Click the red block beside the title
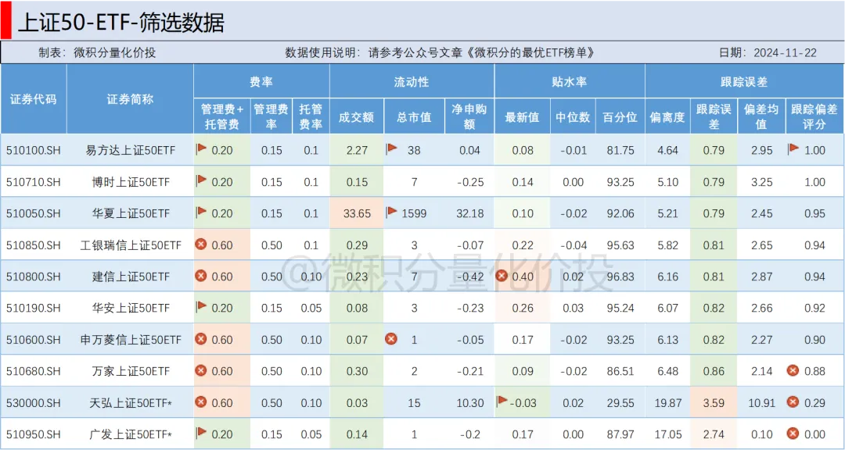 [5, 20]
